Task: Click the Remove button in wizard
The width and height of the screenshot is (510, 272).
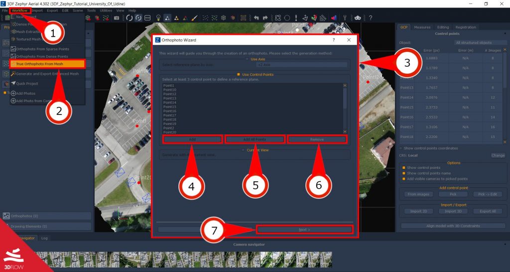Action: [317, 139]
